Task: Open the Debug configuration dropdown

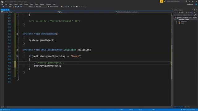Action: 31,7
